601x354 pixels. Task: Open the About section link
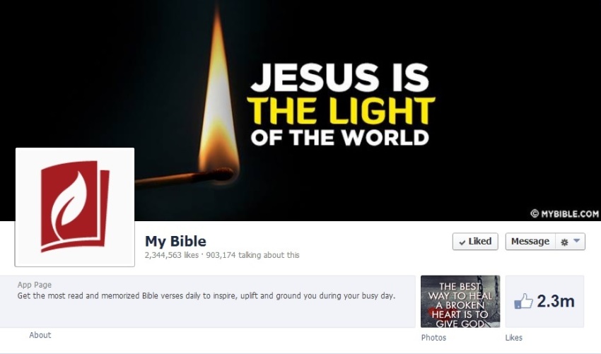tap(40, 335)
